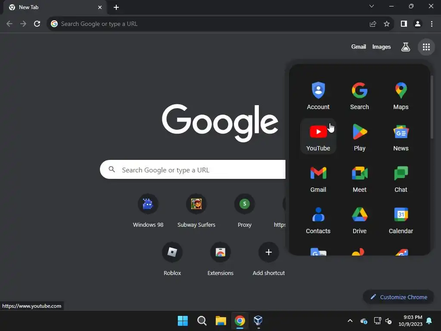This screenshot has width=441, height=331.
Task: Select the New Tab tab
Action: [x=55, y=7]
